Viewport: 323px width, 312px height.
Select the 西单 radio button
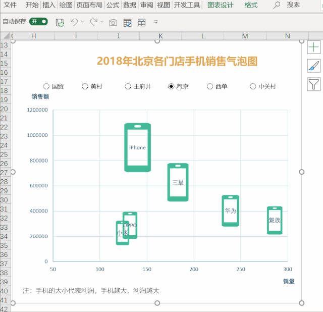tap(210, 86)
